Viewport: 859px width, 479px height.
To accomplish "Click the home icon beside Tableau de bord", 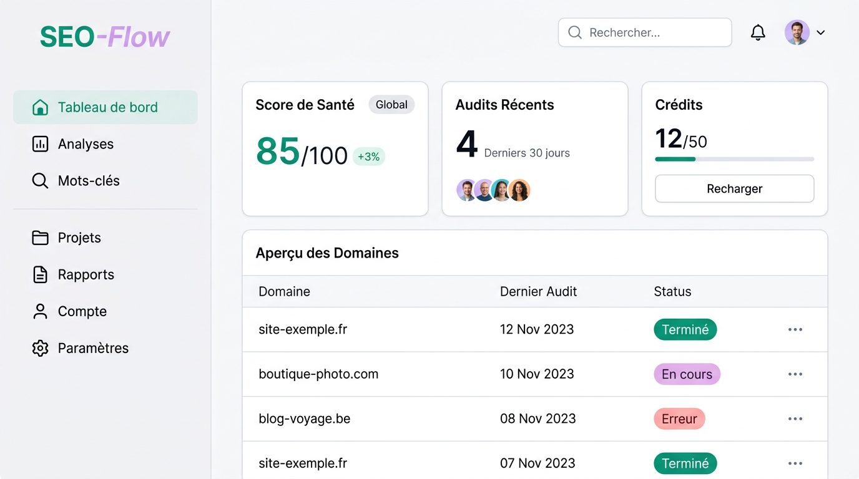I will tap(40, 107).
